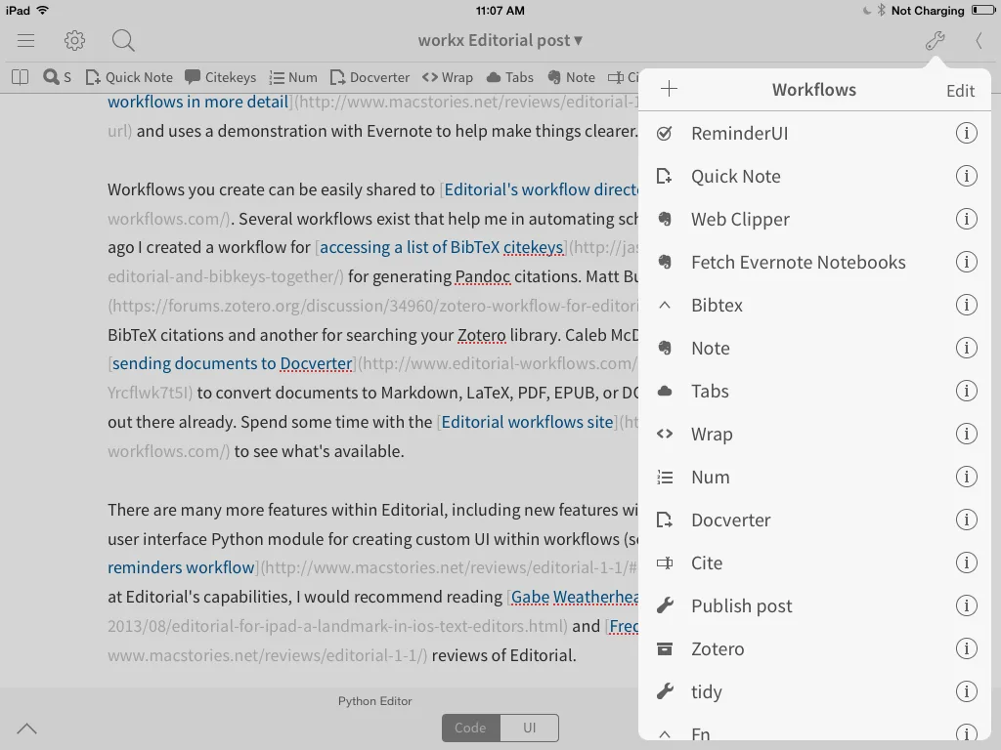Open 'reminders workflow' link in text
Screen dimensions: 1001x750
click(x=181, y=567)
